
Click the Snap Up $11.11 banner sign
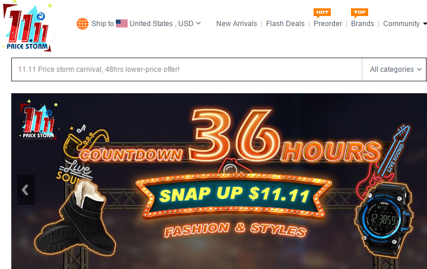click(x=233, y=195)
